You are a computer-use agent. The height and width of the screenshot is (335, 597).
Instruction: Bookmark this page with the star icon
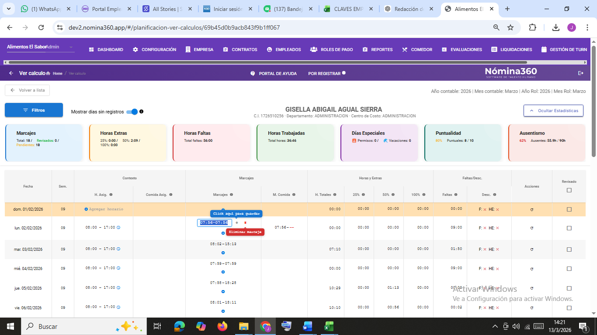tap(510, 27)
